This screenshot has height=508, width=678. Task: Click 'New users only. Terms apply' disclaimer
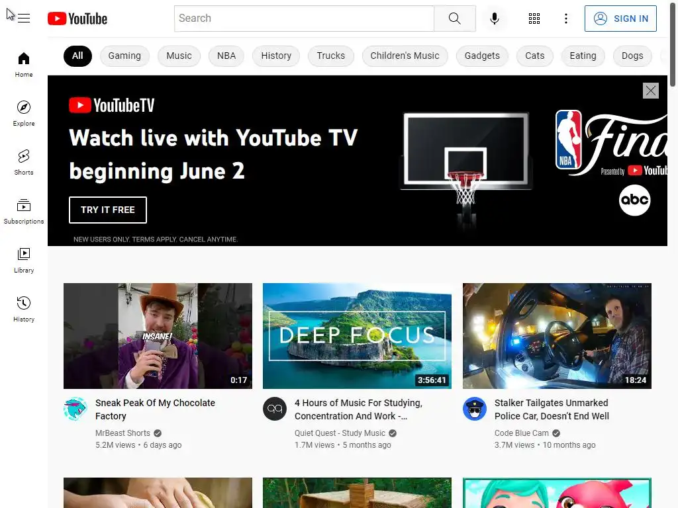tap(156, 239)
